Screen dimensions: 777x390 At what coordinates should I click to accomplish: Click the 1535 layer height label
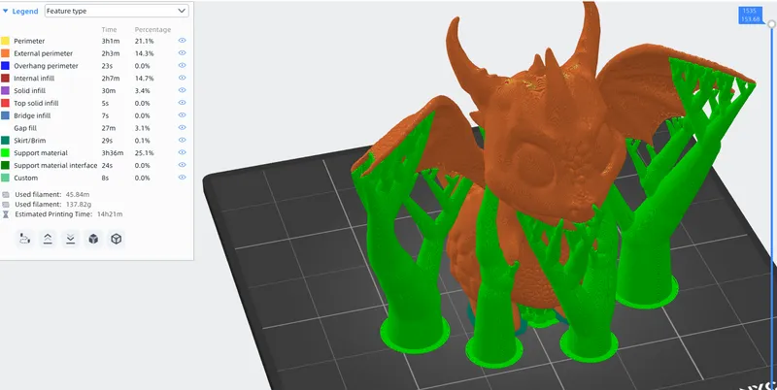coord(750,15)
